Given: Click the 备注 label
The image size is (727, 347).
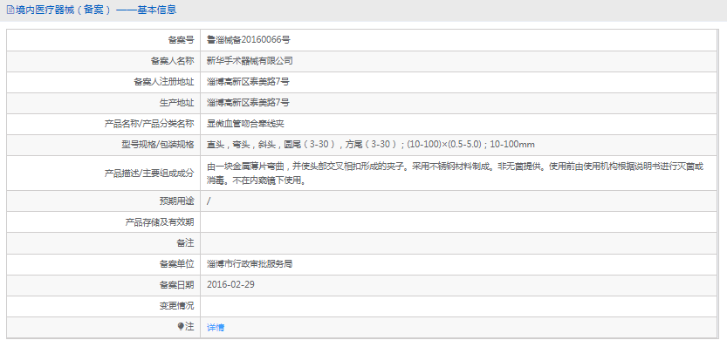Looking at the screenshot, I should point(185,242).
